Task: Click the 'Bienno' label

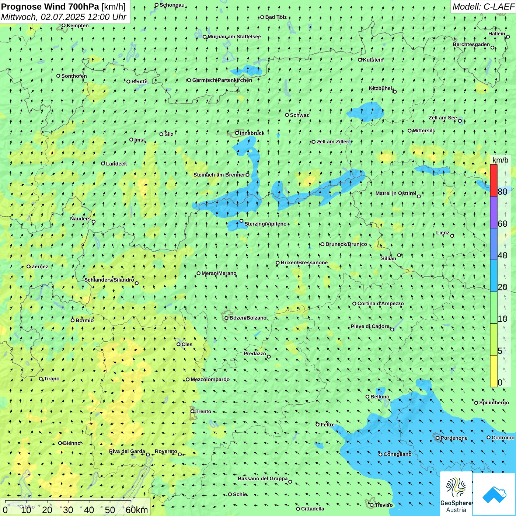Action: click(72, 443)
